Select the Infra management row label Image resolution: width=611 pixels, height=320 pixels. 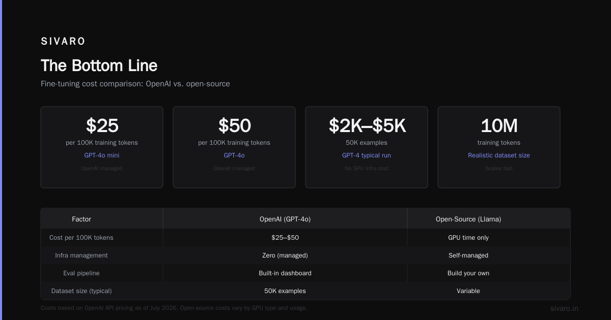[81, 255]
